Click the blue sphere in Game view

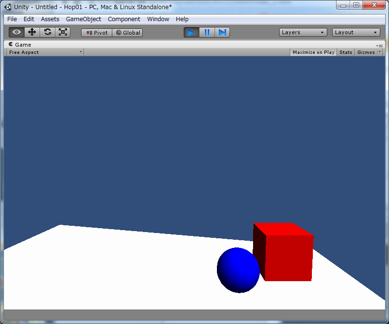(238, 271)
